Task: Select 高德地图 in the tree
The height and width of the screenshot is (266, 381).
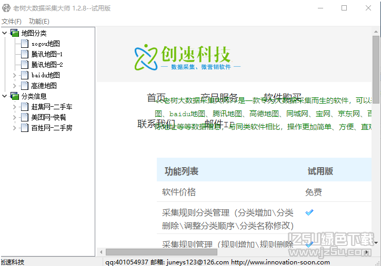Action: click(x=44, y=86)
